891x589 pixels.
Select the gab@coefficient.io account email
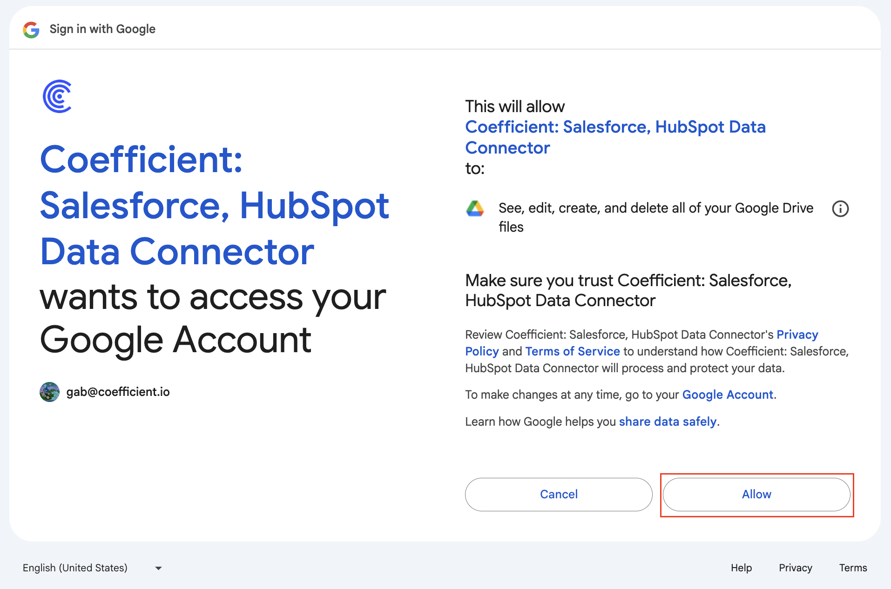pyautogui.click(x=118, y=392)
